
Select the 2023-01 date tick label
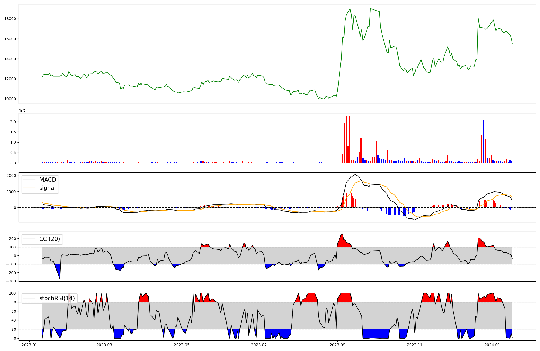29,345
